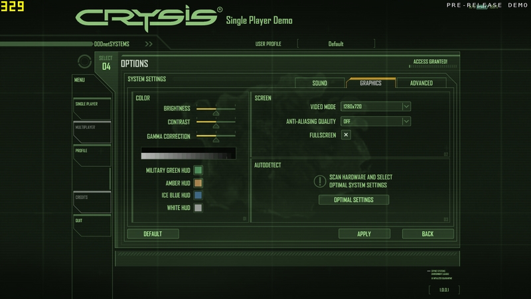
Task: Expand the Anti-Aliasing Quality dropdown
Action: (376, 122)
